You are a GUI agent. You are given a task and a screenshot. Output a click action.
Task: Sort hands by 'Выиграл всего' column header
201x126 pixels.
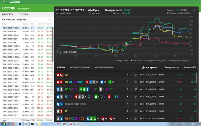pyautogui.click(x=172, y=67)
